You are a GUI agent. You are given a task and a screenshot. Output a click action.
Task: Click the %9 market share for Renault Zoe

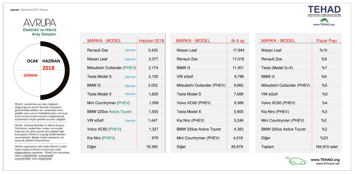[x=325, y=59]
